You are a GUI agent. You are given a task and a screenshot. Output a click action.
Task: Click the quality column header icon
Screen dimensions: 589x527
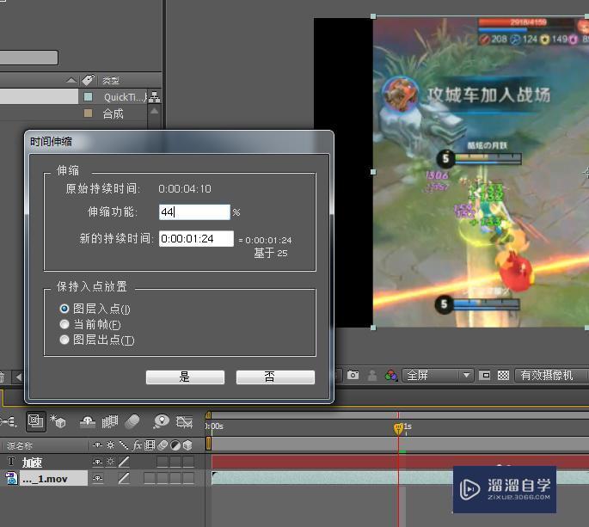pyautogui.click(x=124, y=445)
